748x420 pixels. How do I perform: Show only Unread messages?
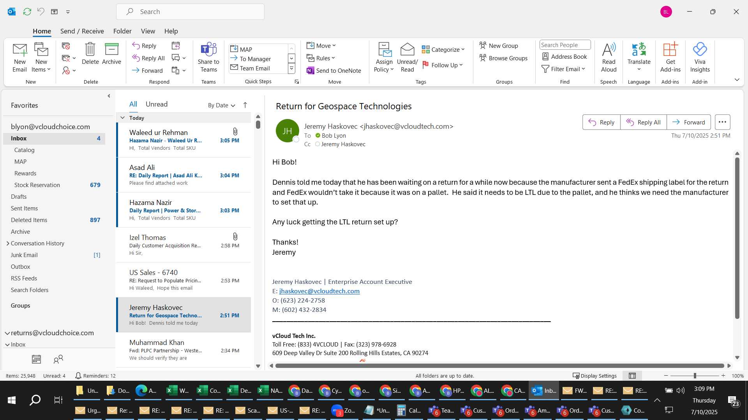click(x=156, y=104)
